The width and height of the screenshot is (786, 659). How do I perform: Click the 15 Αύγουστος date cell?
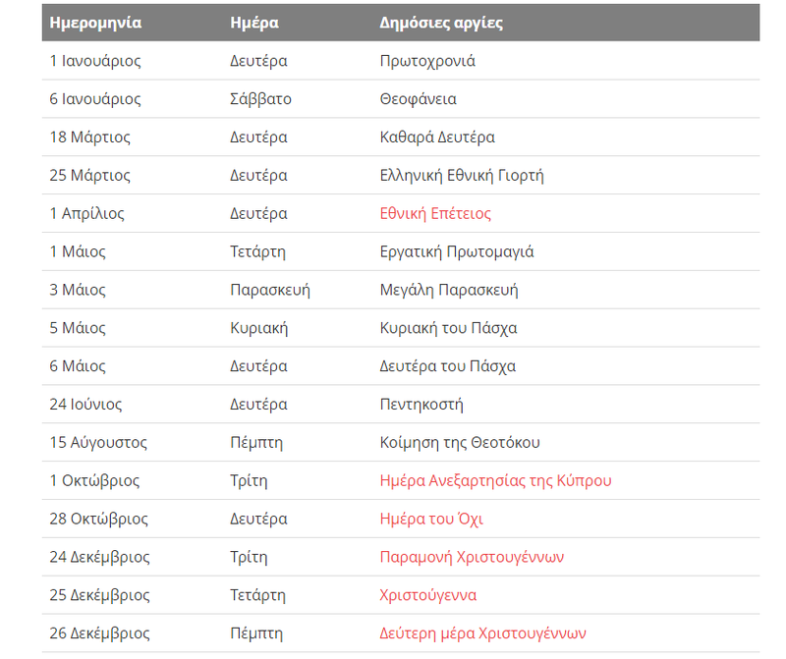[x=98, y=443]
